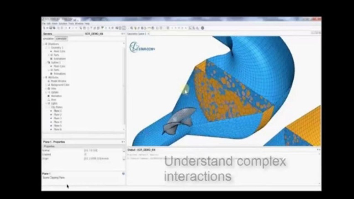This screenshot has width=354, height=199.
Task: Select the Lights attribute
Action: [x=54, y=103]
